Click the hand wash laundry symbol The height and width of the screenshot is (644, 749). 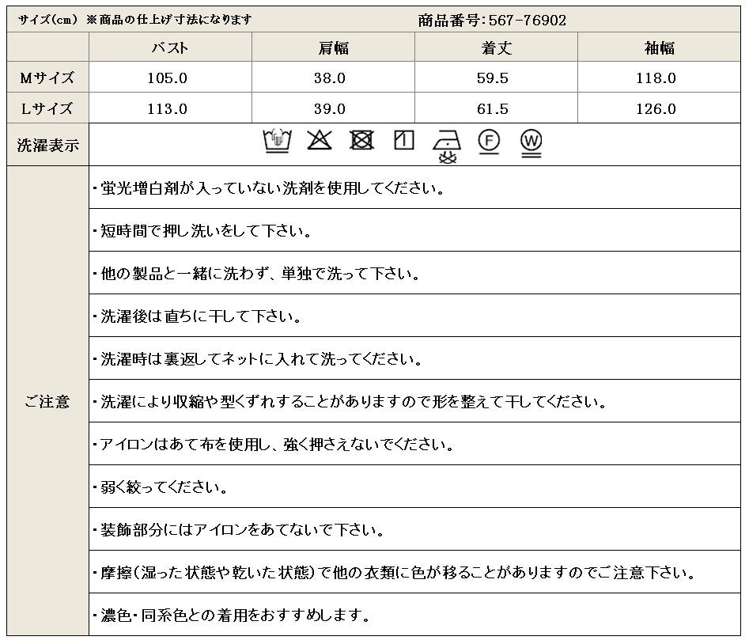pos(277,141)
